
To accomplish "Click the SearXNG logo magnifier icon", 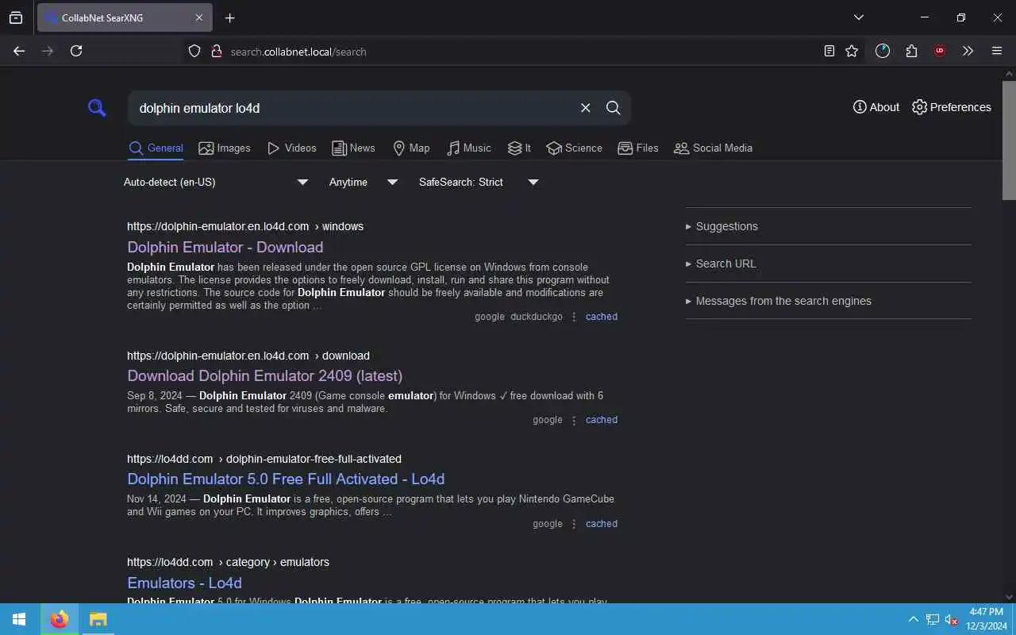I will 97,108.
